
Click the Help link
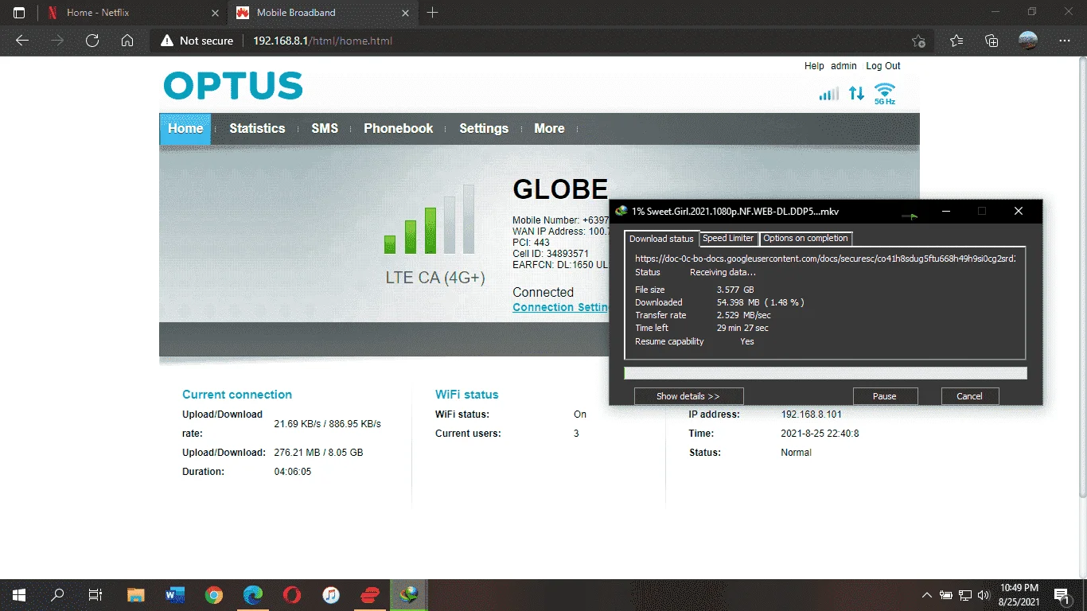point(814,66)
